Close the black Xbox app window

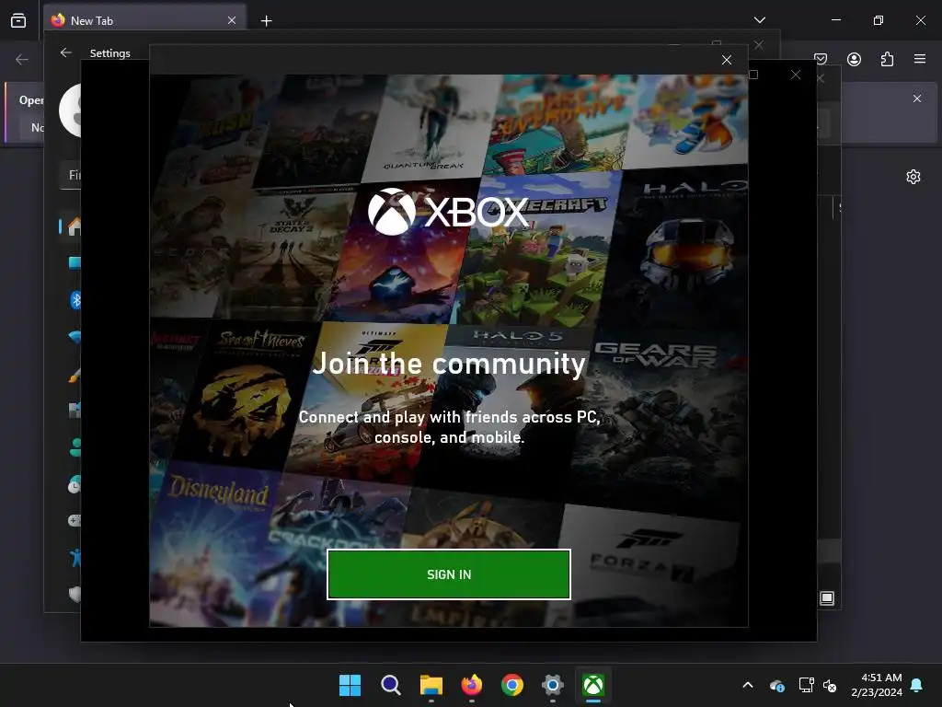coord(796,75)
